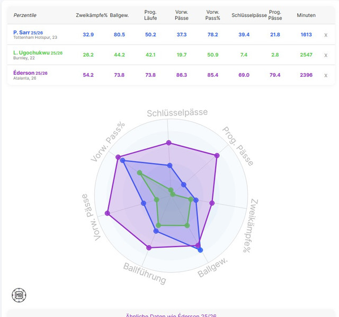Click Perzentile header label

(x=25, y=15)
